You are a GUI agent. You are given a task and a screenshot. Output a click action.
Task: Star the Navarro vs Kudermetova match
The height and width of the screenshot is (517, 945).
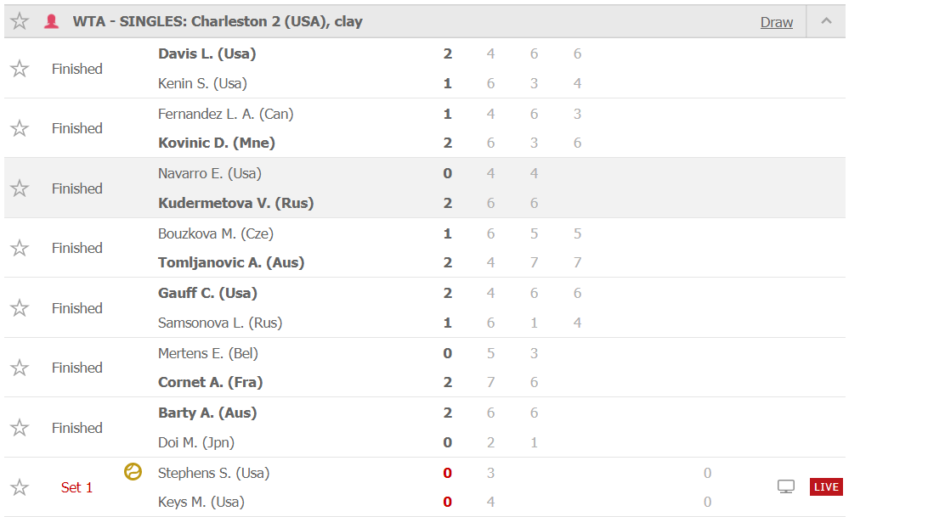(20, 188)
